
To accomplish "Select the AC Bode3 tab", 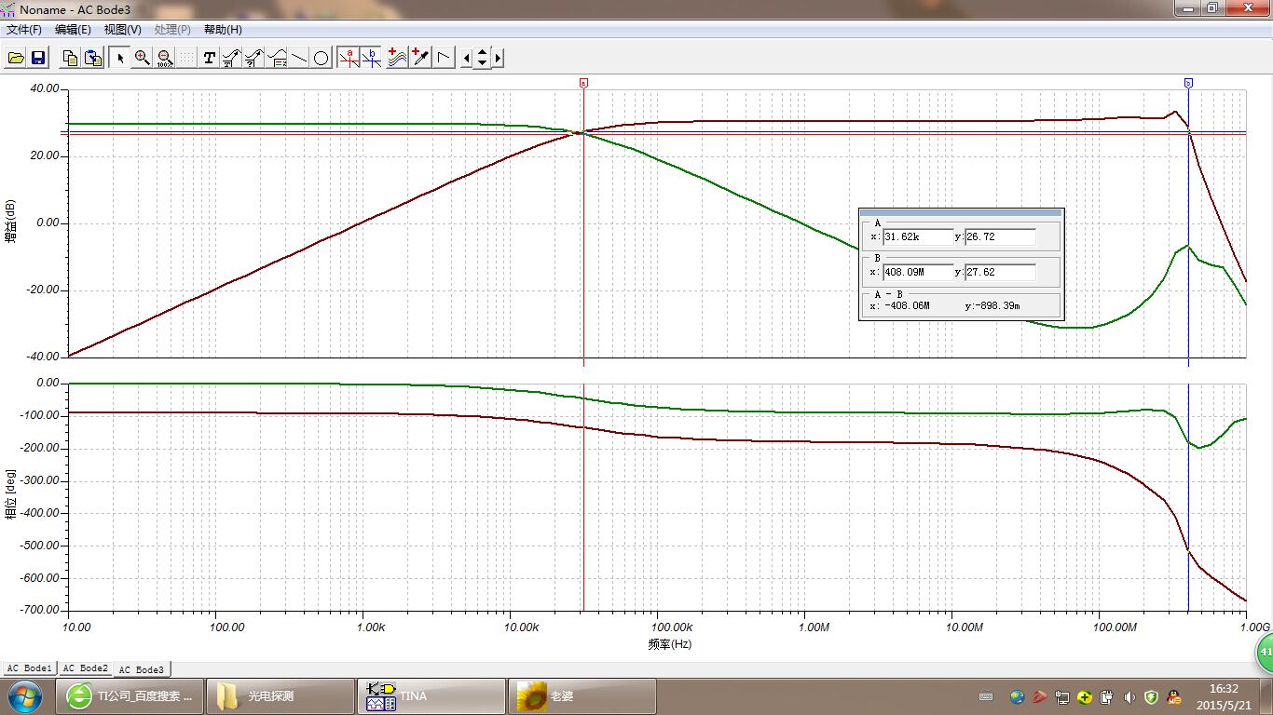I will tap(142, 669).
